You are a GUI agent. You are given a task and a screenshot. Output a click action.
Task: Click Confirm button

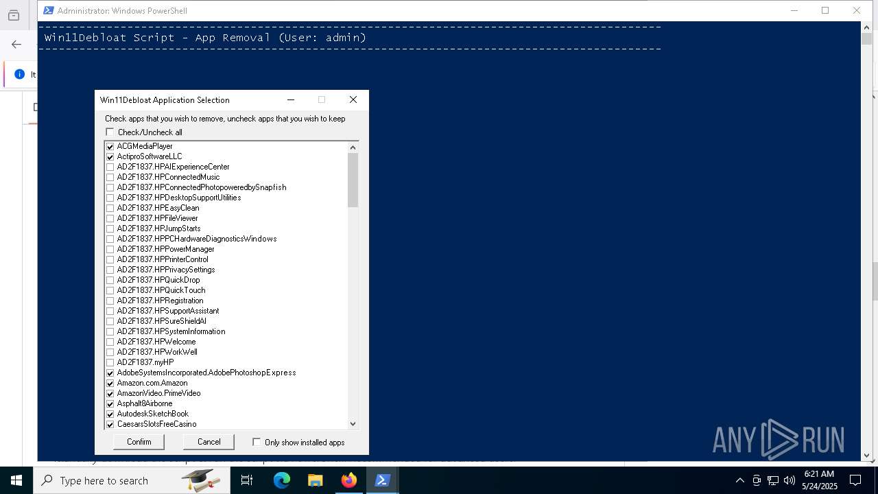point(139,442)
